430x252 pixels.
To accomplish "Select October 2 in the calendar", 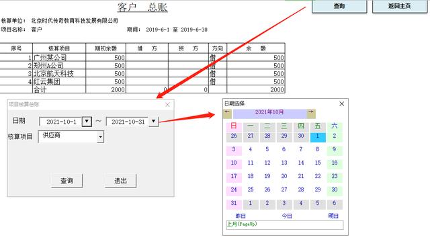I will (x=335, y=137).
